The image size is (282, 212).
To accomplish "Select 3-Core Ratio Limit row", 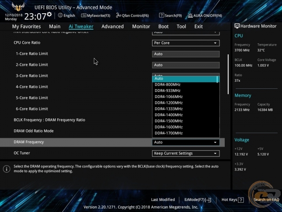I will (x=32, y=76).
